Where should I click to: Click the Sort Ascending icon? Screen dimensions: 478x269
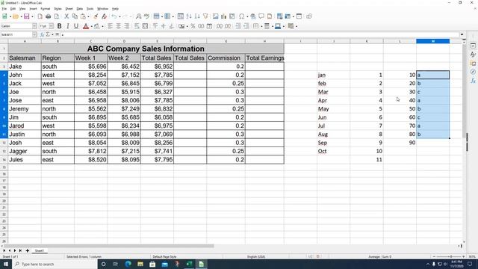click(189, 16)
